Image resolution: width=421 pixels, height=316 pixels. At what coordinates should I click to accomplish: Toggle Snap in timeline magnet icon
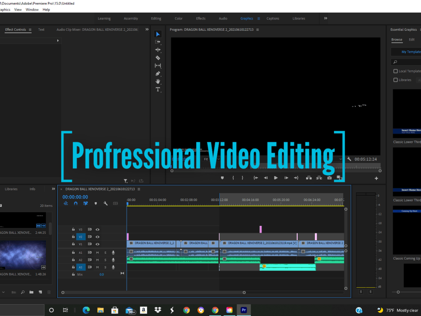click(x=76, y=204)
